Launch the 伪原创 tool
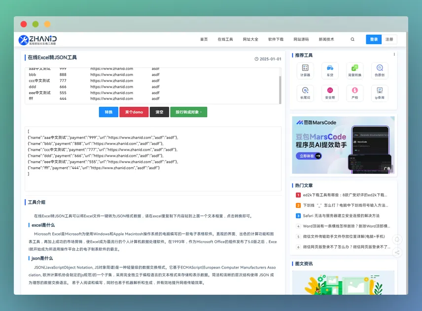 [380, 70]
